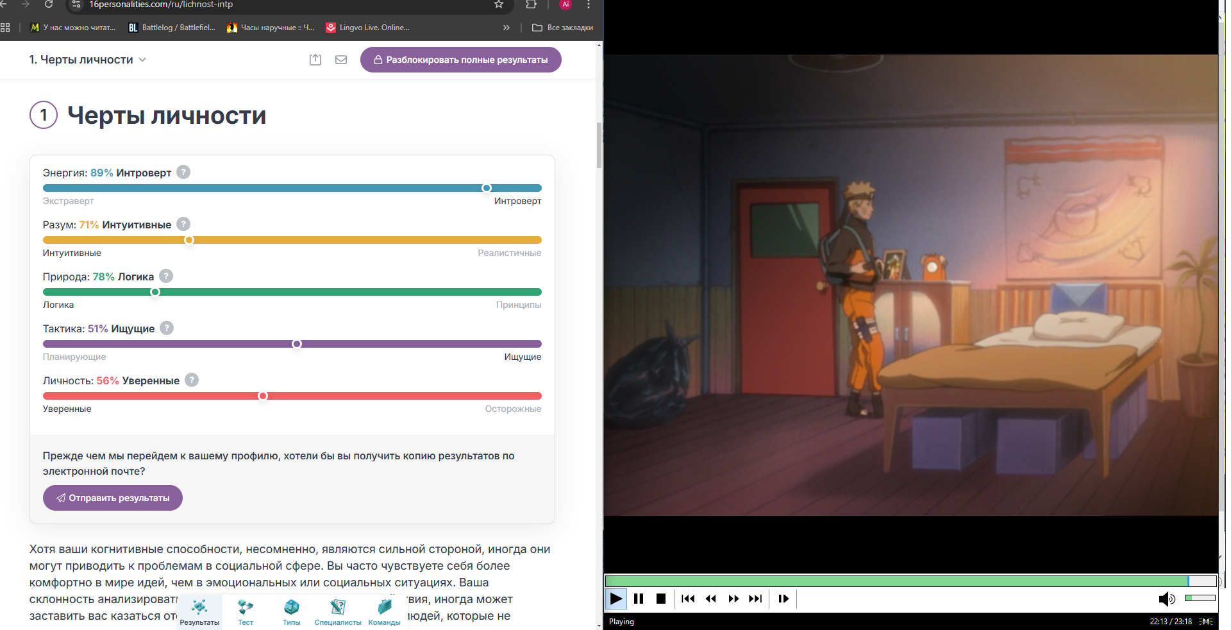Mute audio with speaker icon

(1167, 599)
